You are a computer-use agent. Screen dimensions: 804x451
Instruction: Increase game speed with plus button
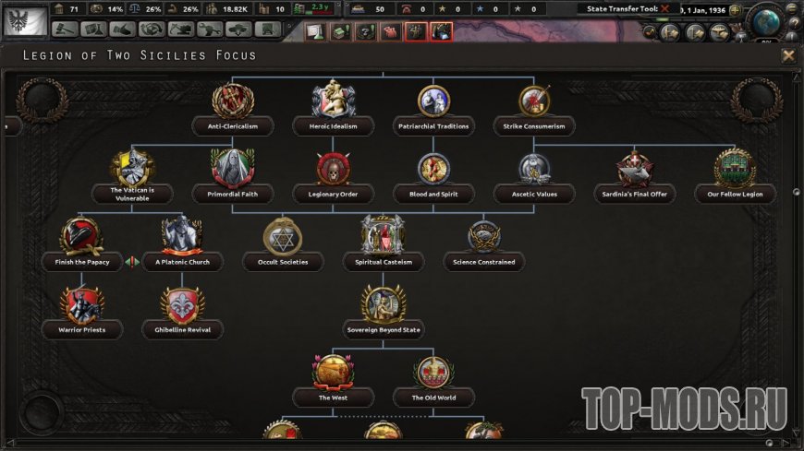pyautogui.click(x=735, y=10)
